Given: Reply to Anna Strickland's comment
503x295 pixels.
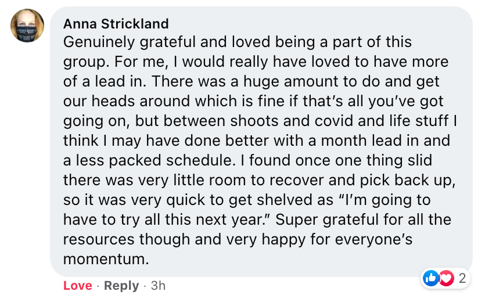Looking at the screenshot, I should [x=121, y=285].
